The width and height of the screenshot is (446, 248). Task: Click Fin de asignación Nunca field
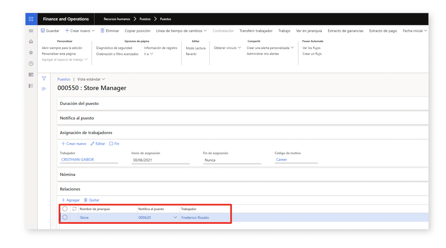coord(232,160)
